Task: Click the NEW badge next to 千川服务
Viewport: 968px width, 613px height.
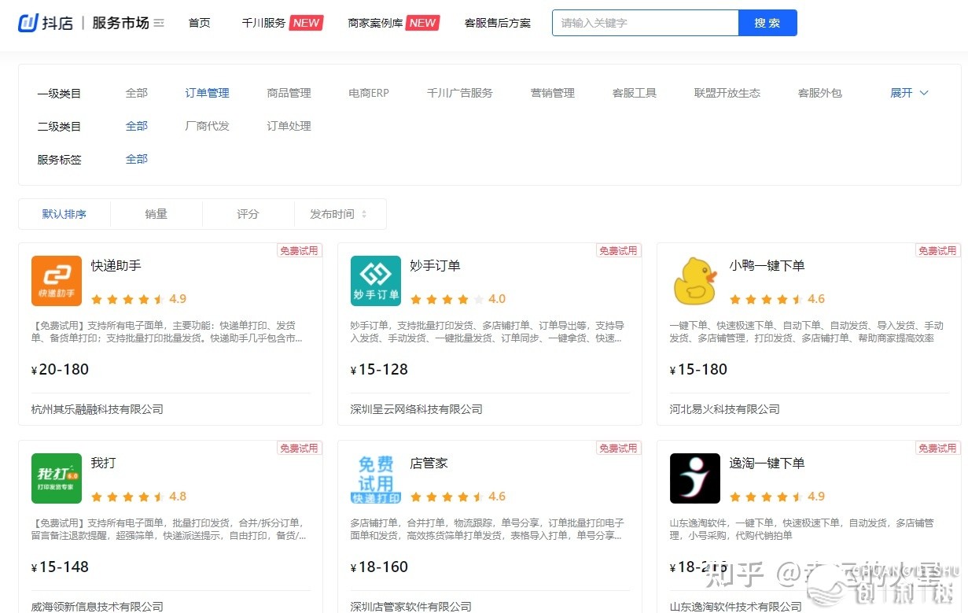Action: click(306, 23)
